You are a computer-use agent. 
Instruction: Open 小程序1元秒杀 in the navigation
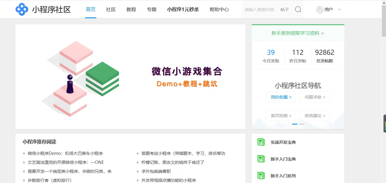pos(183,9)
